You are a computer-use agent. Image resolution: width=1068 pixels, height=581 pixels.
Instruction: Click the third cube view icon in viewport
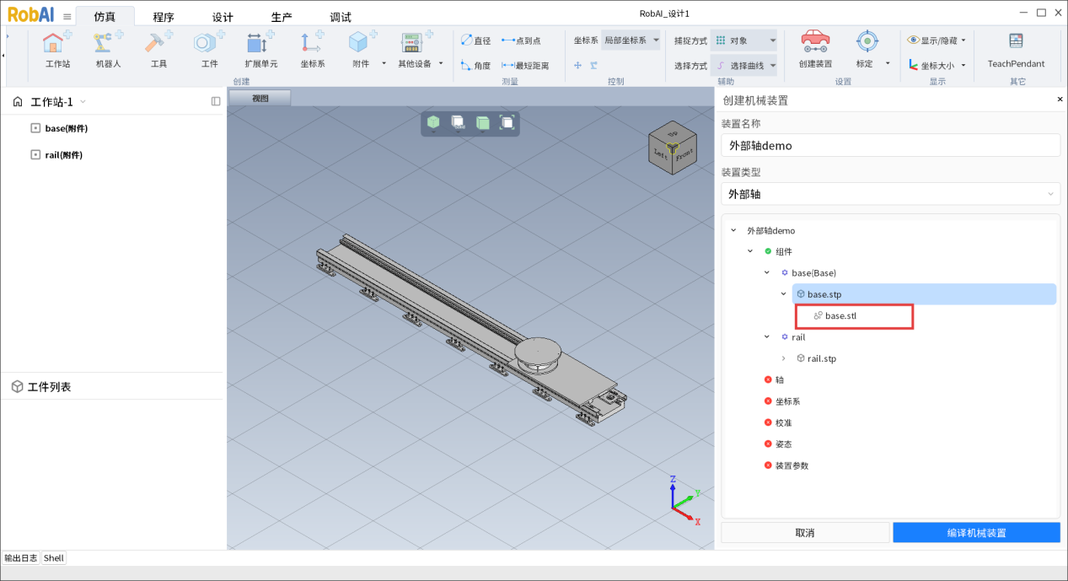(x=482, y=123)
